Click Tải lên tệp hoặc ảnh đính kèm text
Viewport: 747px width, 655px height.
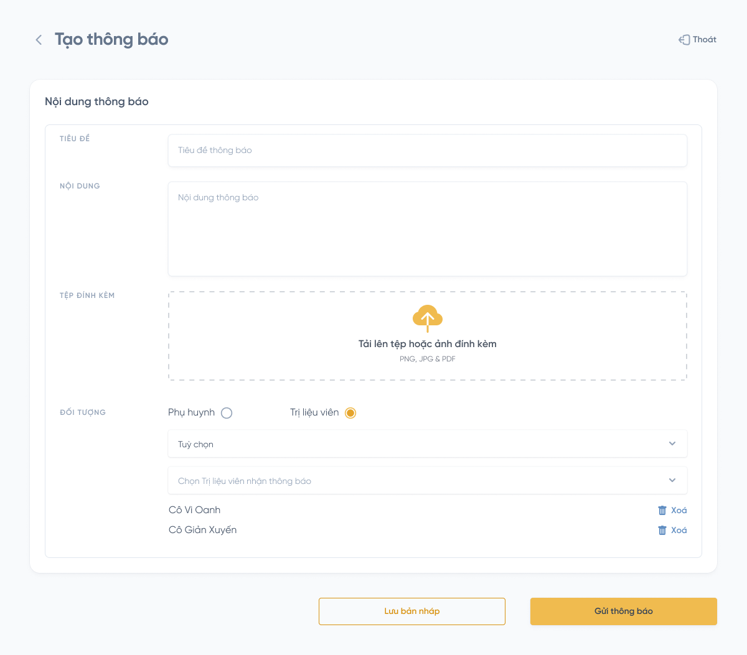pos(427,344)
